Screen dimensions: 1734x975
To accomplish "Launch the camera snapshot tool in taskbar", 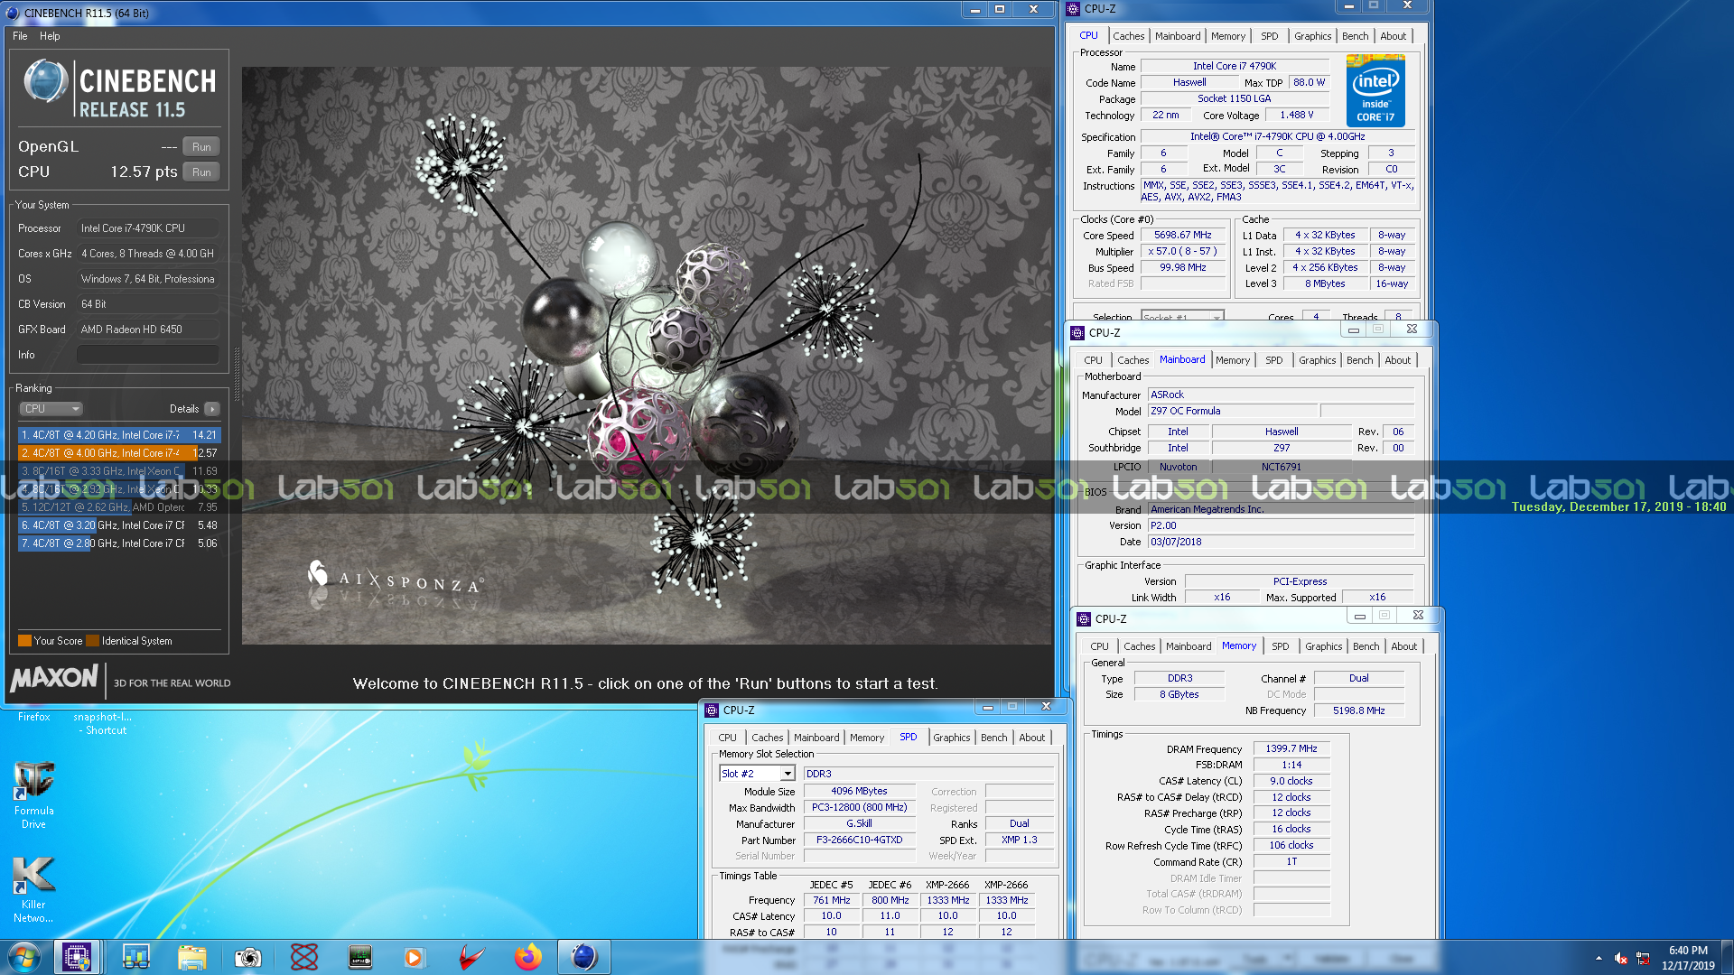I will 248,957.
